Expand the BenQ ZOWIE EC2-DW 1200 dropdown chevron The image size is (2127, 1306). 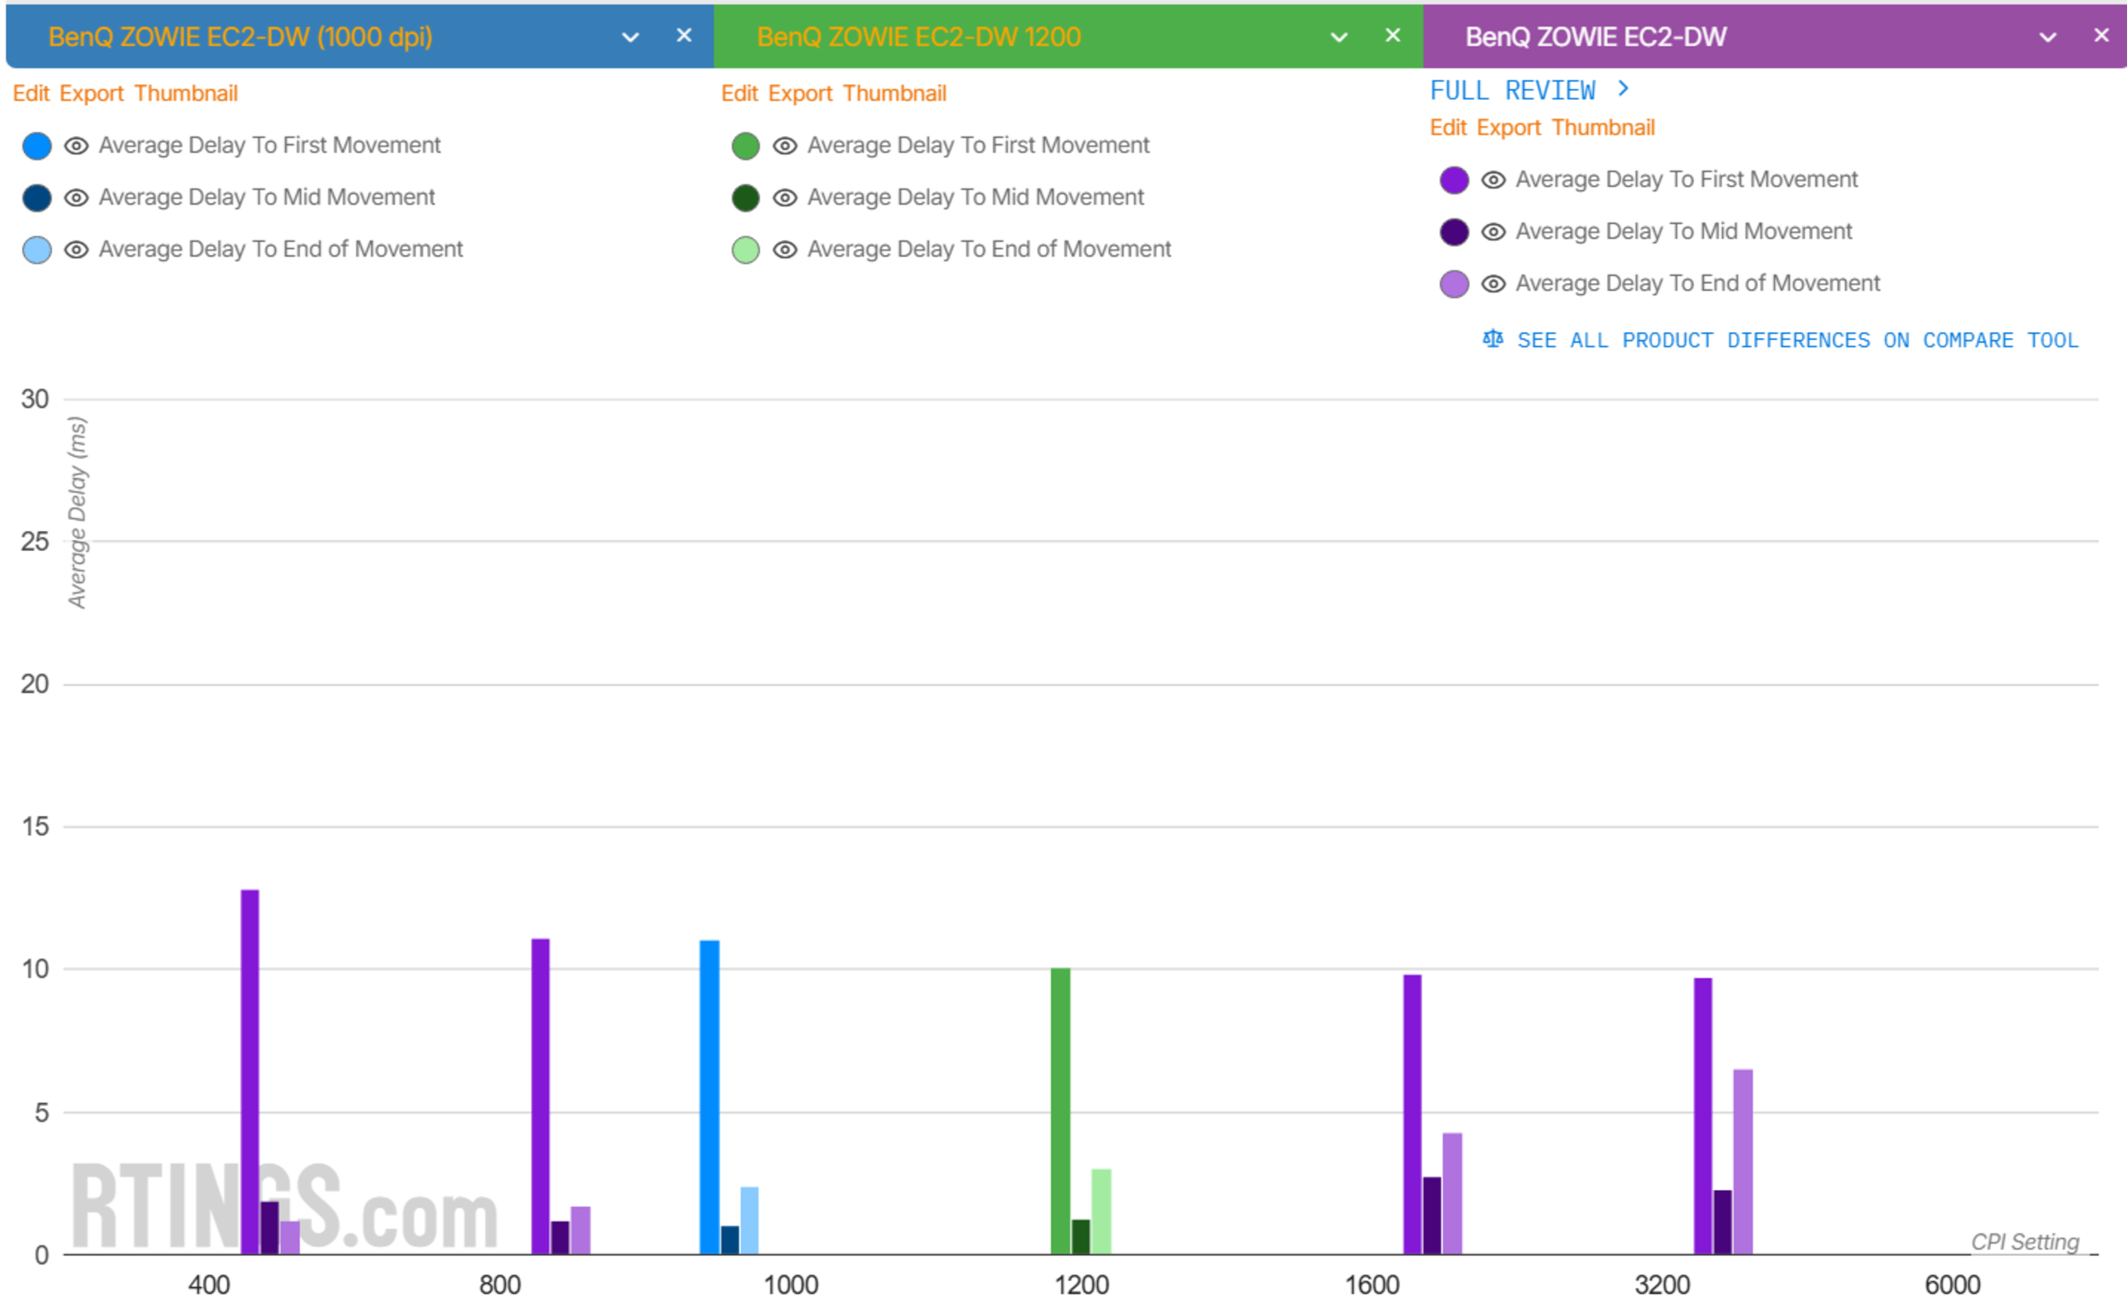click(x=1339, y=37)
